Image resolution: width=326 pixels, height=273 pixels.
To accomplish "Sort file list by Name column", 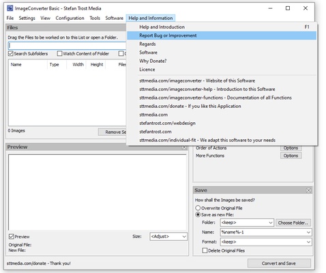I will point(28,64).
